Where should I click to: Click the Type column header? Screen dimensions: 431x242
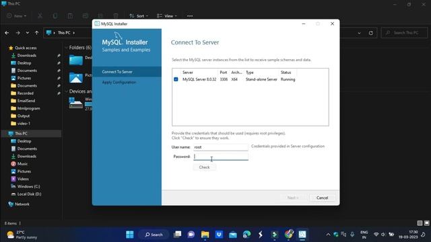pyautogui.click(x=250, y=73)
